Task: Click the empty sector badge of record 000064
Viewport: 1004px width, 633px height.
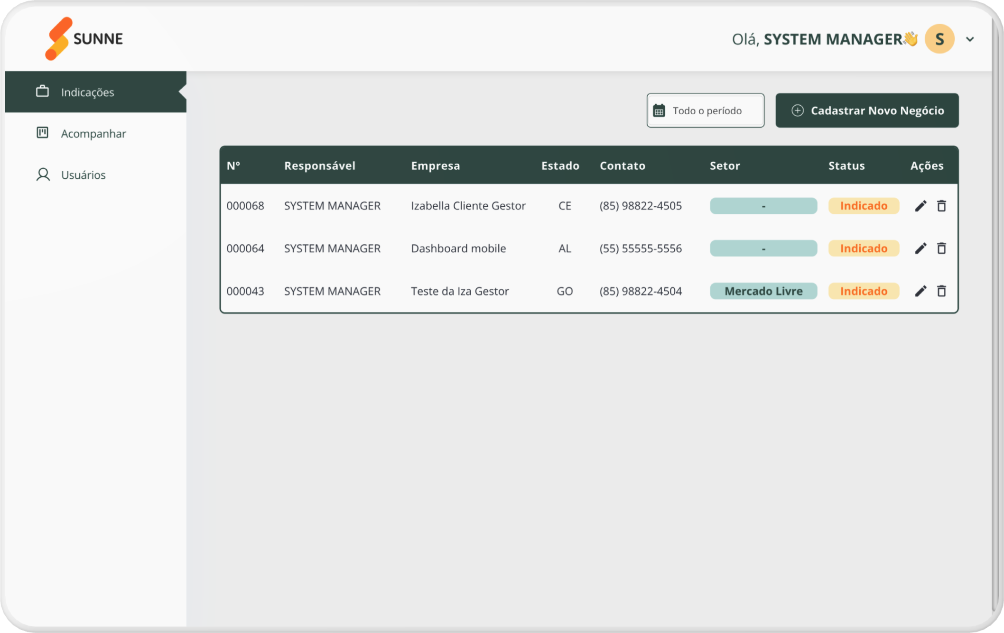Action: 763,248
